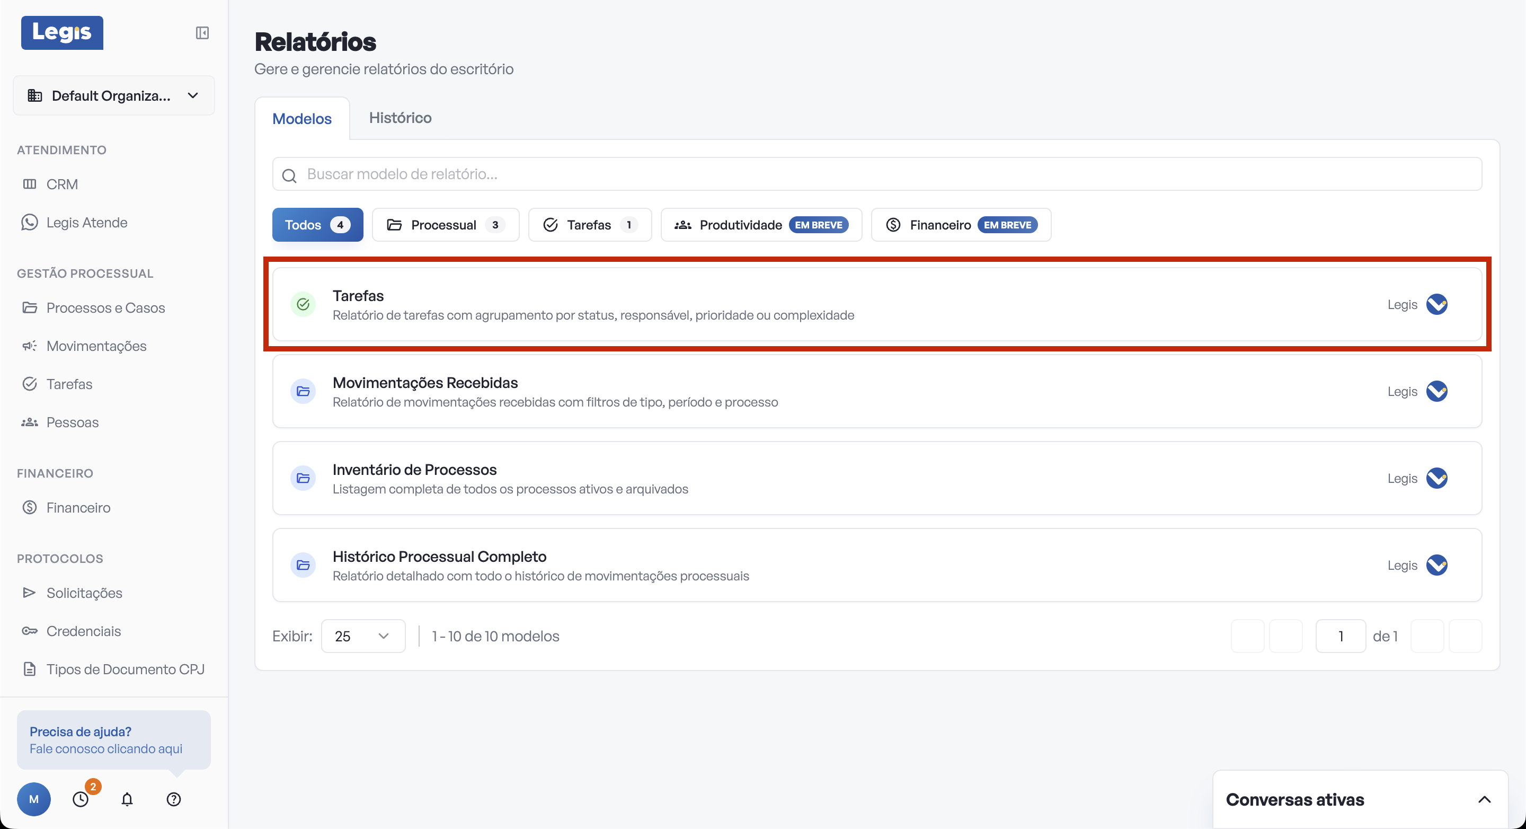The height and width of the screenshot is (829, 1526).
Task: Collapse the sidebar panel icon
Action: tap(202, 32)
